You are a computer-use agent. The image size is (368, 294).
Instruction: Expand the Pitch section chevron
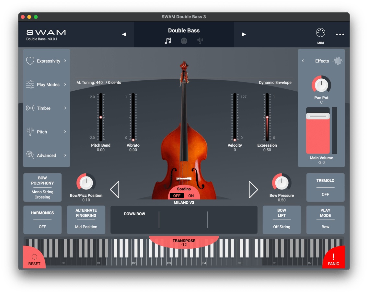tap(65, 132)
